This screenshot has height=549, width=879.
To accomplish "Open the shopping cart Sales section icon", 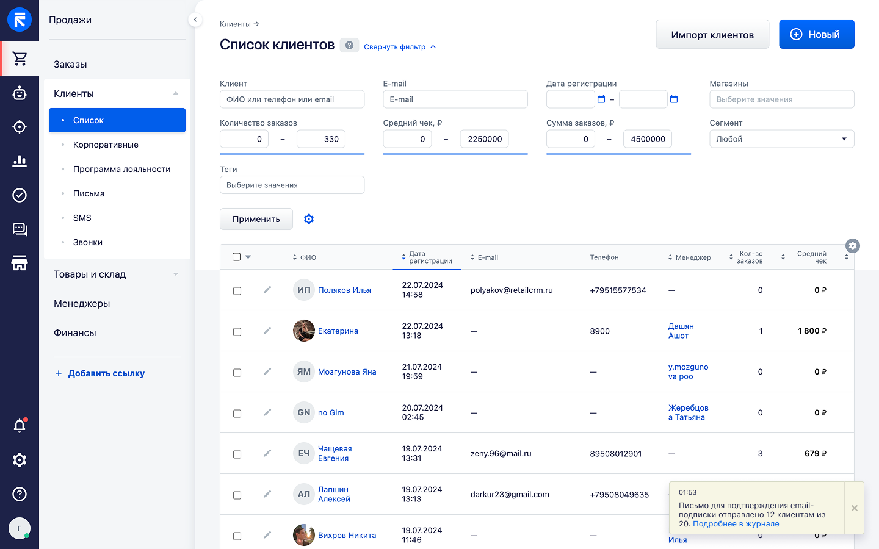I will [20, 59].
